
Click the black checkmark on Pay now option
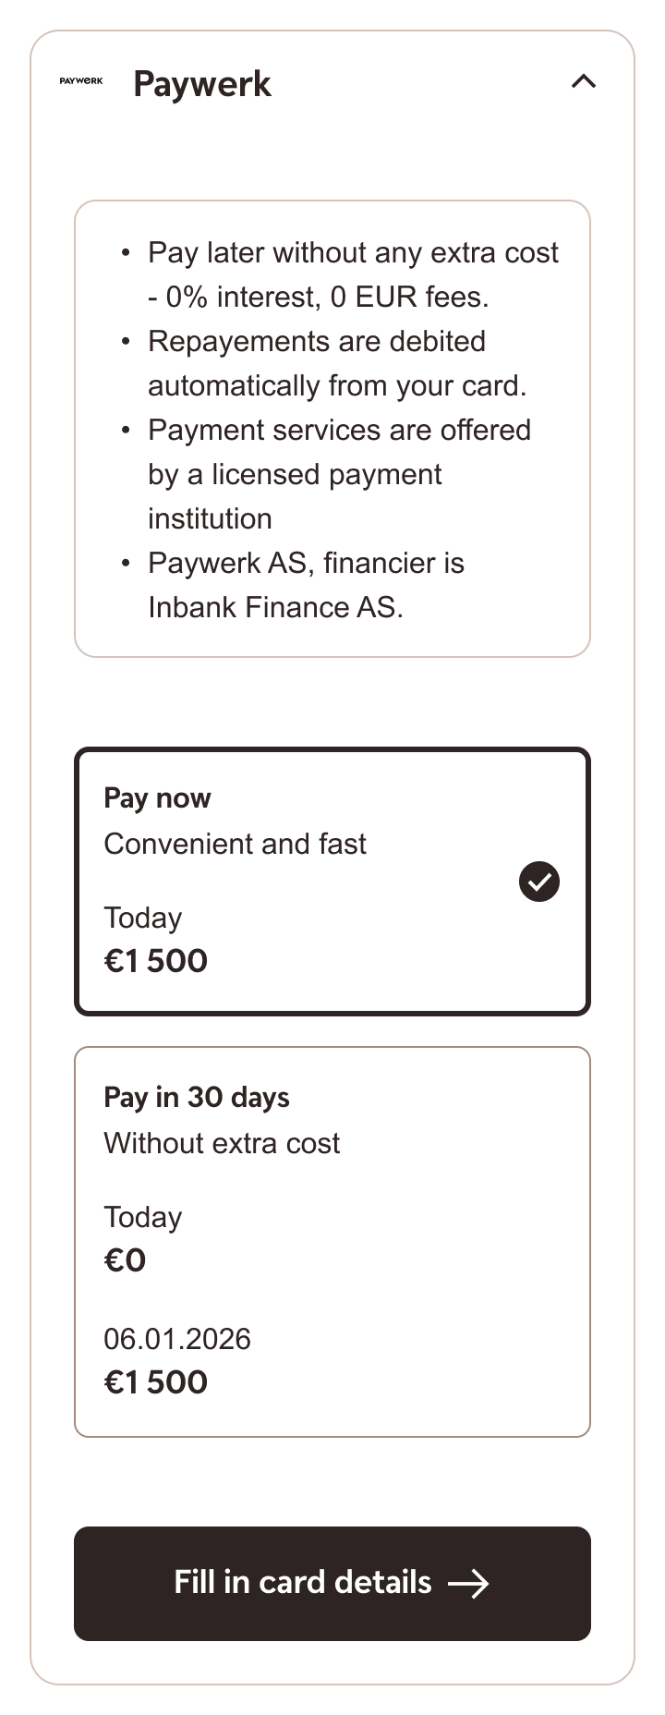tap(538, 882)
